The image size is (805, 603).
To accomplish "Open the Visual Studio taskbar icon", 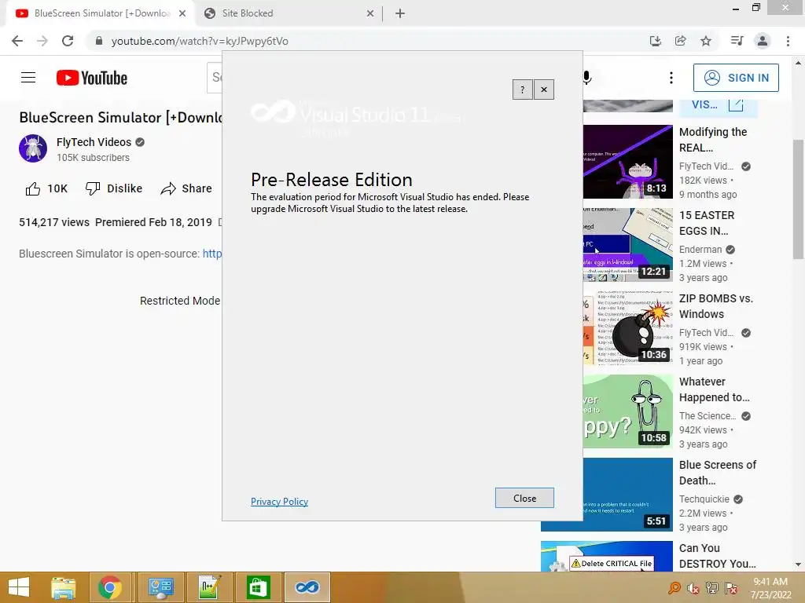I will (307, 587).
